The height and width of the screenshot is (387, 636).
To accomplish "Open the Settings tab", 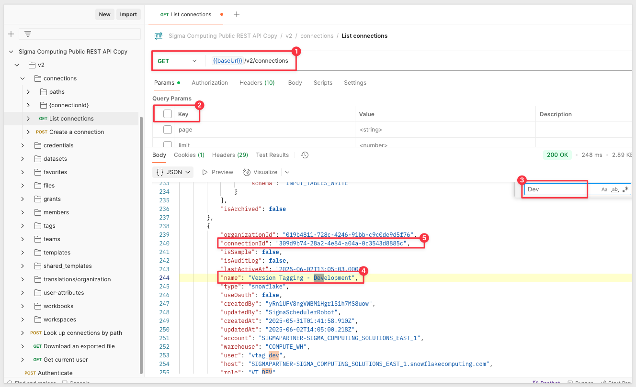I will [x=355, y=83].
